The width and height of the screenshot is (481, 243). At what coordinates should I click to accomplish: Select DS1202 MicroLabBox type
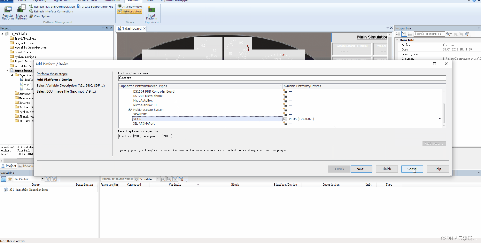(148, 96)
